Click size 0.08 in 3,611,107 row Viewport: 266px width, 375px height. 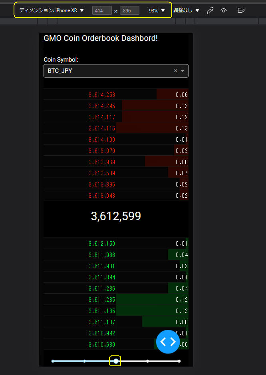[x=182, y=322]
